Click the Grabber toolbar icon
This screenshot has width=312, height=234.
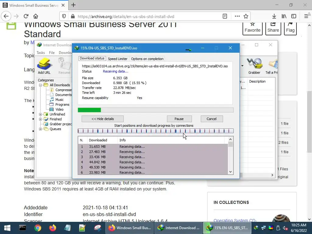pos(254,66)
